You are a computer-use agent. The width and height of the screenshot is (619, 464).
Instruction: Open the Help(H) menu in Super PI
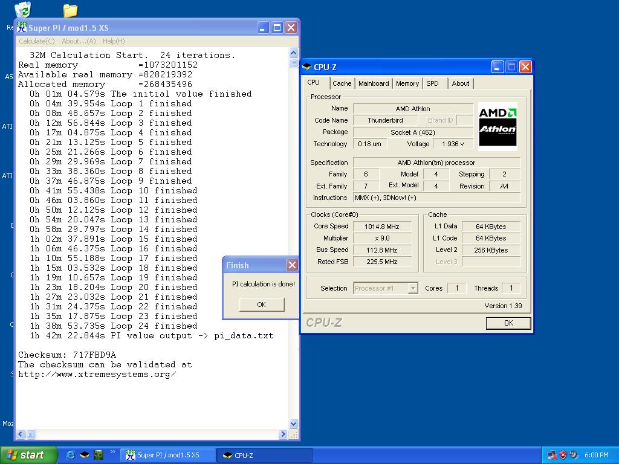114,41
